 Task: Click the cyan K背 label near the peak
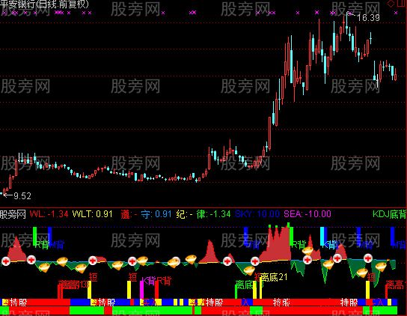click(x=329, y=245)
